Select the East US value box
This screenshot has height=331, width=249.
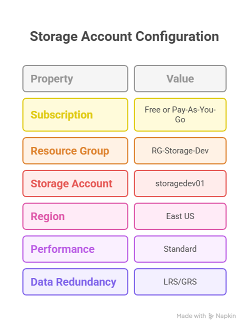[x=180, y=216]
